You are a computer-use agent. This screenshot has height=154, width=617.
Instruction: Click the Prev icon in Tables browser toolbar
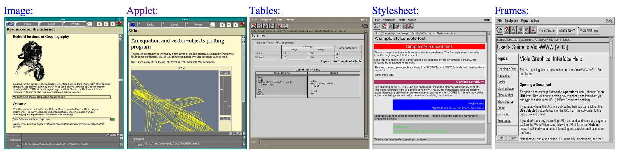(259, 26)
